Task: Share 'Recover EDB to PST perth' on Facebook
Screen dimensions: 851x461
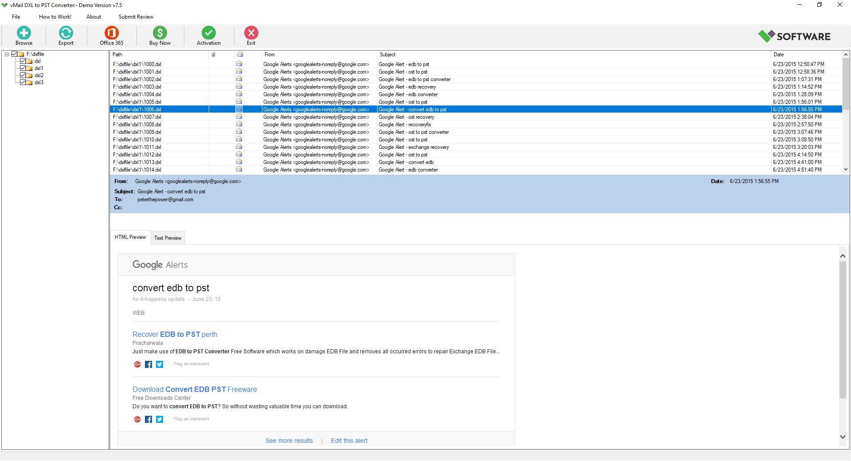Action: coord(148,364)
